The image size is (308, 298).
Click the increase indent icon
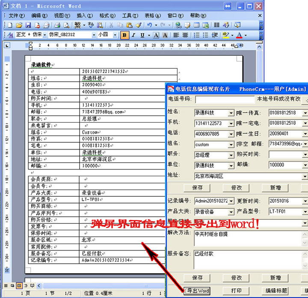coord(215,35)
